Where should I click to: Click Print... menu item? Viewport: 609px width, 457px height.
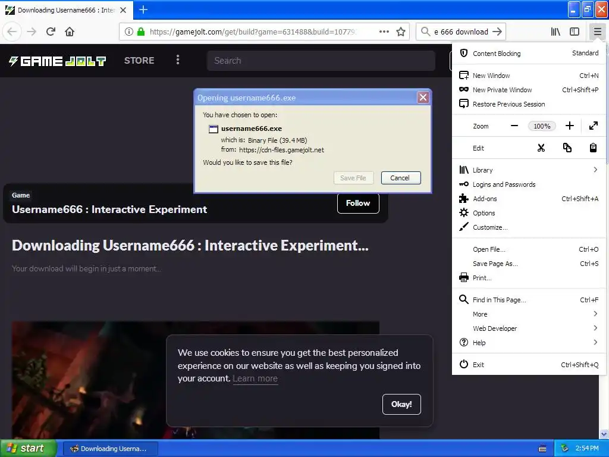tap(529, 278)
